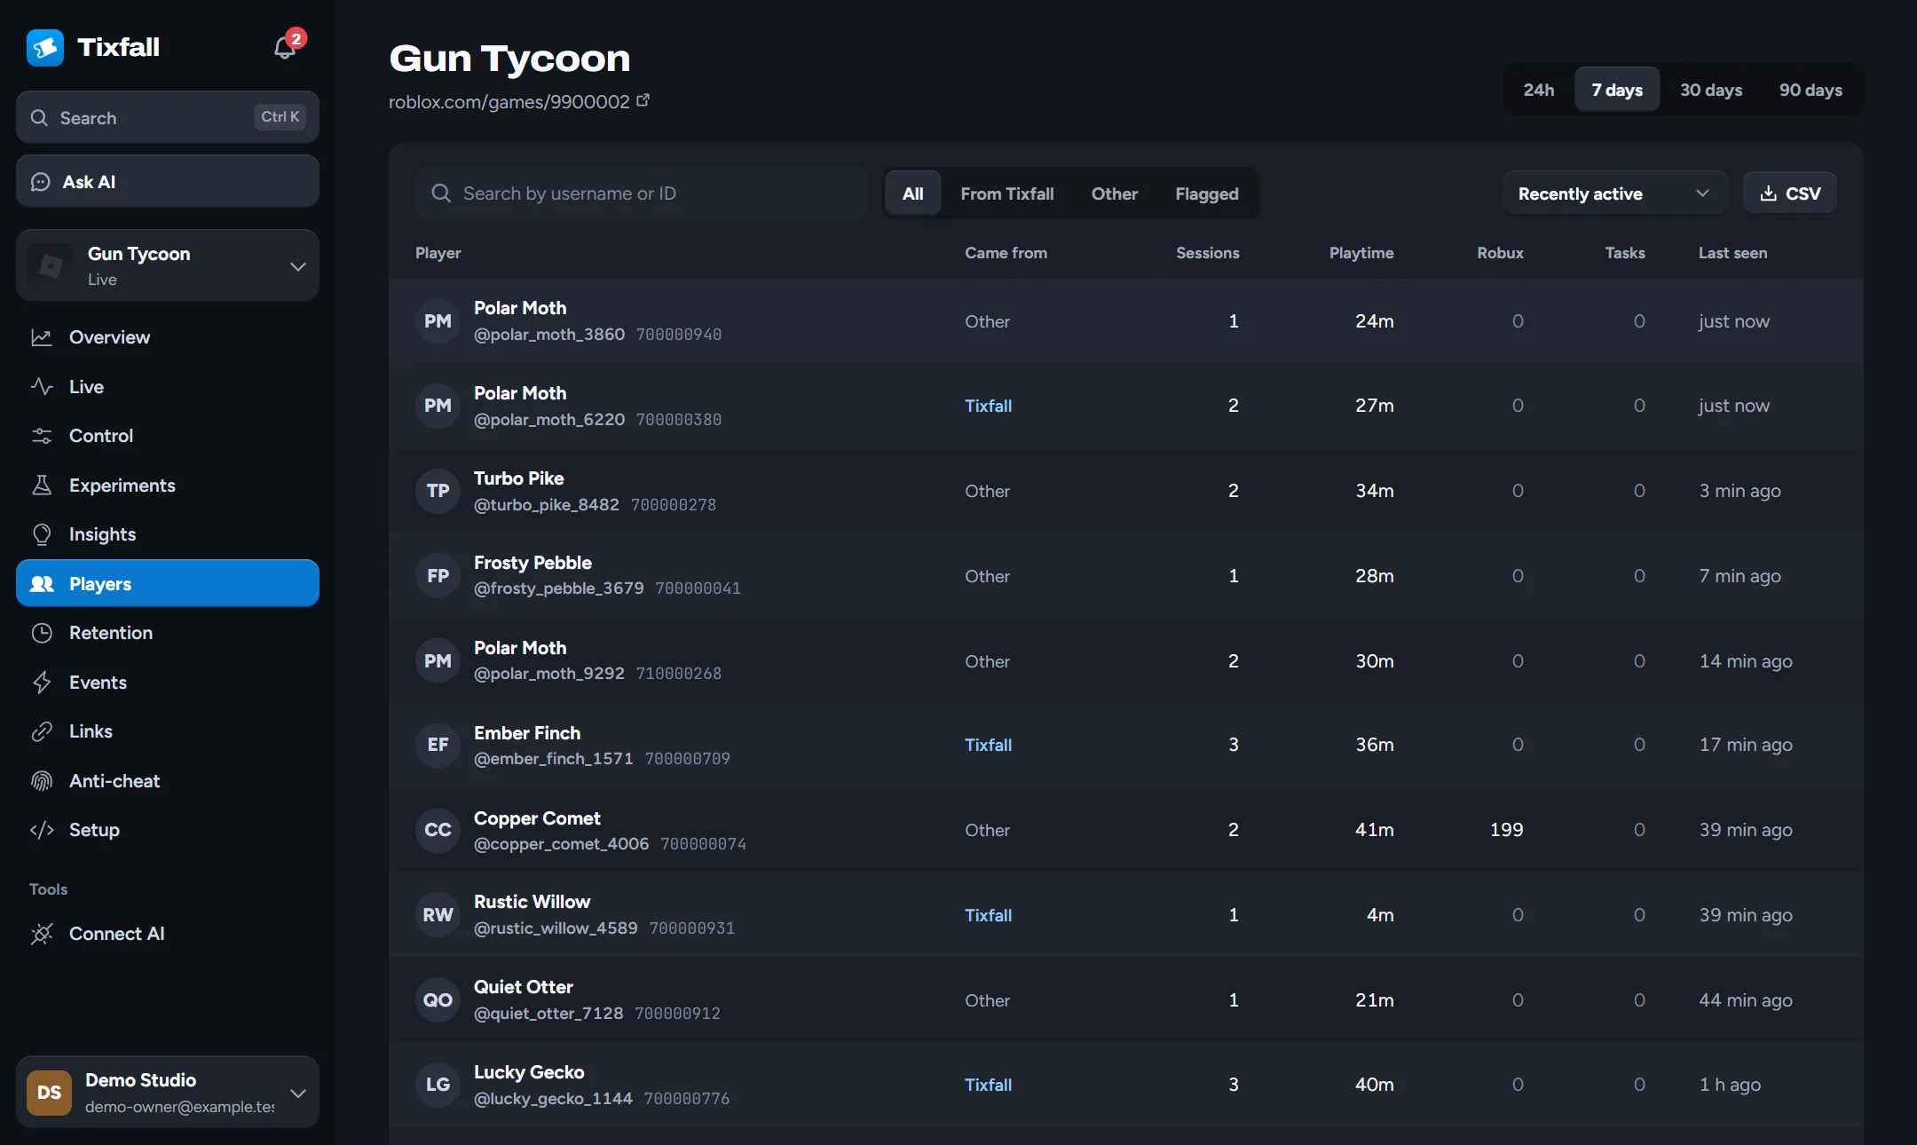Open the Events lightning icon
Image resolution: width=1917 pixels, height=1145 pixels.
point(42,682)
